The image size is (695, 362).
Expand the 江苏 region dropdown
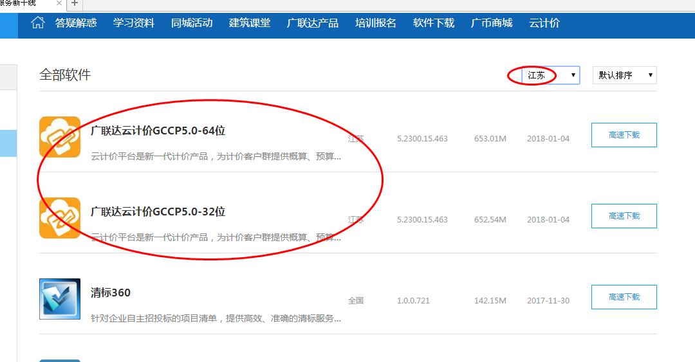(550, 75)
